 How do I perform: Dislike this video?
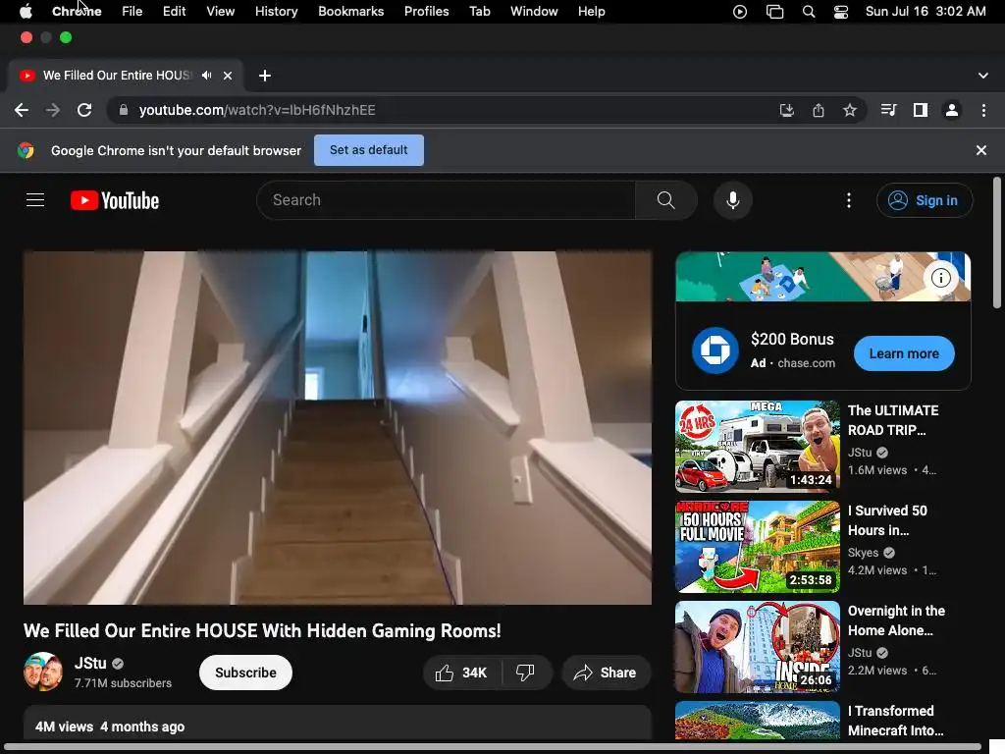pyautogui.click(x=526, y=673)
